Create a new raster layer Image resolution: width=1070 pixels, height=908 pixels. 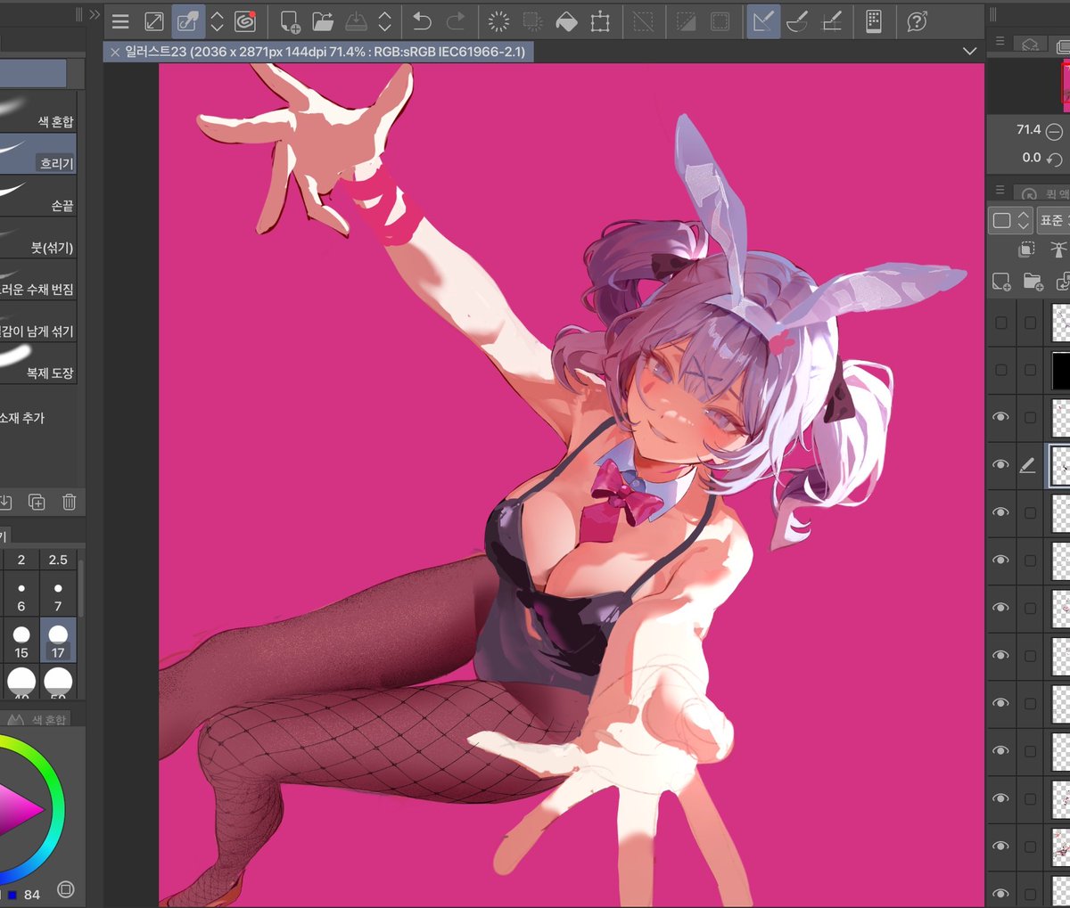click(x=1001, y=282)
